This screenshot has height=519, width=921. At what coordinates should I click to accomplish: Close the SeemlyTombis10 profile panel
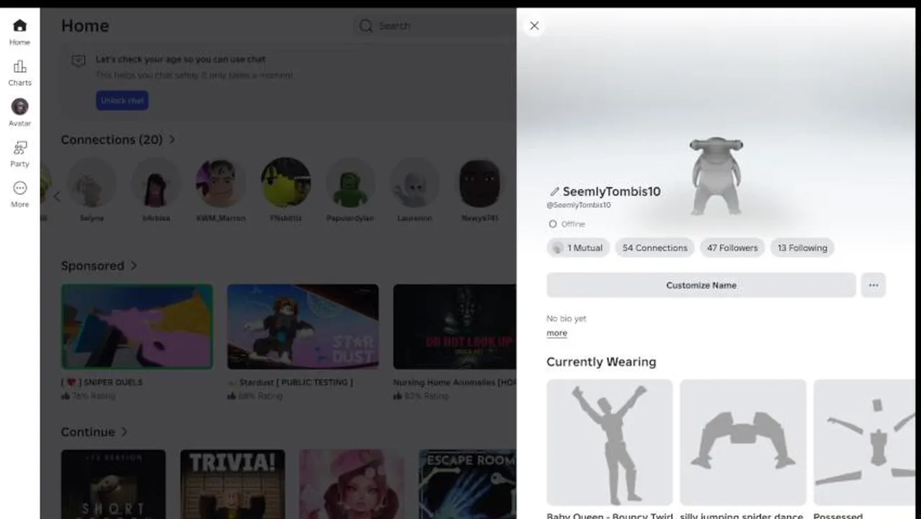point(534,26)
